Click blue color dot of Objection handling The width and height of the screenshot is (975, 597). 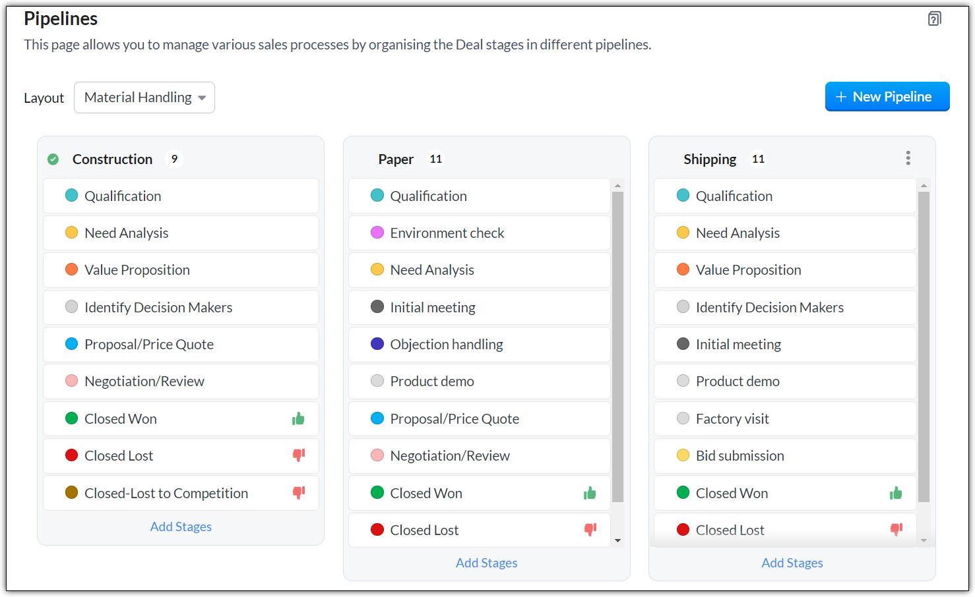click(x=377, y=344)
